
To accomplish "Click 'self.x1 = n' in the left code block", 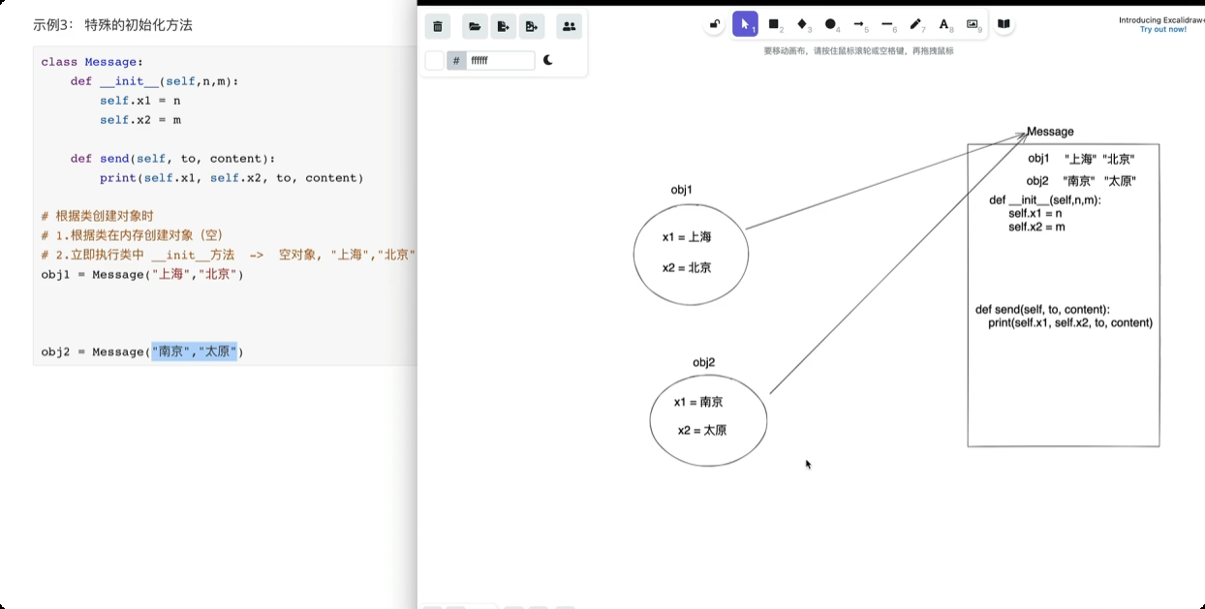I will point(140,101).
